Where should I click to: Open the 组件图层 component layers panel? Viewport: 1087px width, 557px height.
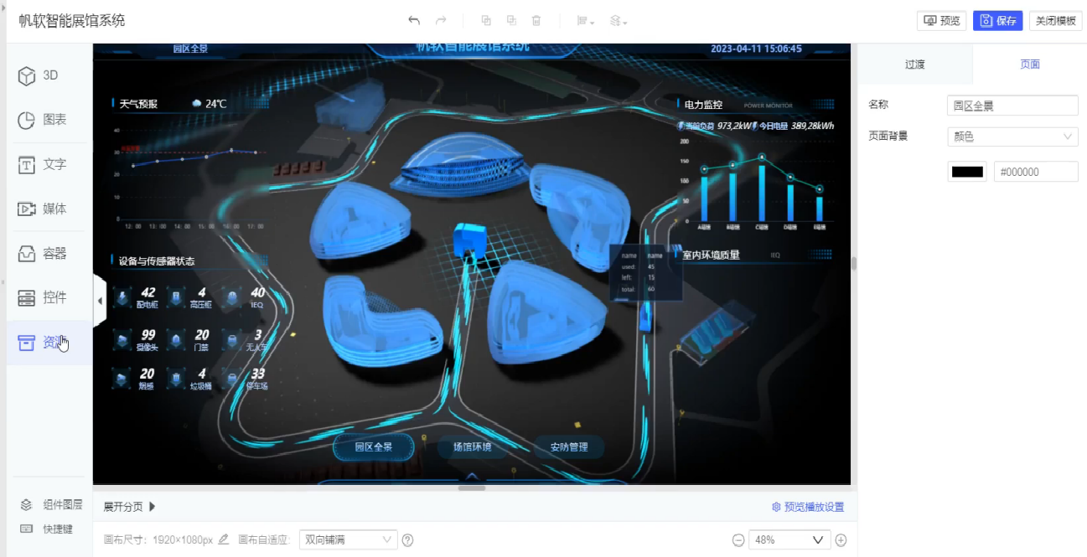52,505
